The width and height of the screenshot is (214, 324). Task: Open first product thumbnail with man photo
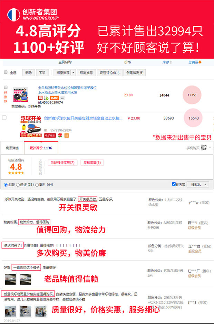coord(21,95)
